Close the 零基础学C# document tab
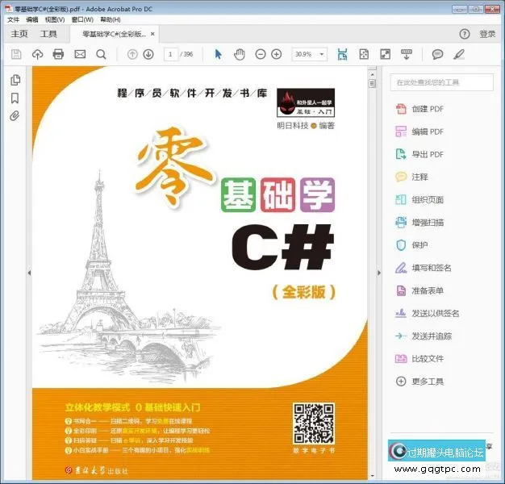This screenshot has width=505, height=484. pos(152,34)
